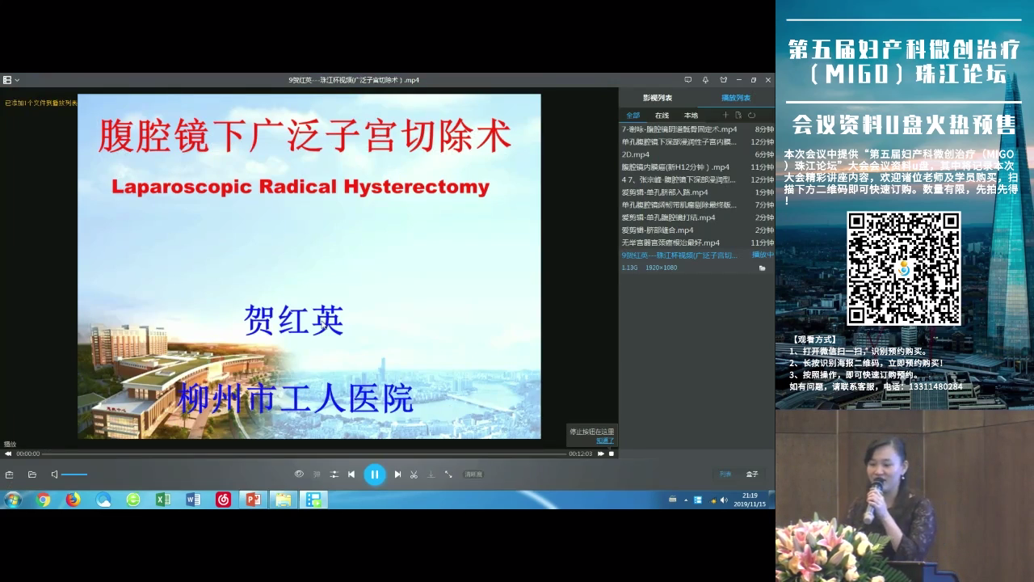Pause the video with the blue button

tap(374, 474)
